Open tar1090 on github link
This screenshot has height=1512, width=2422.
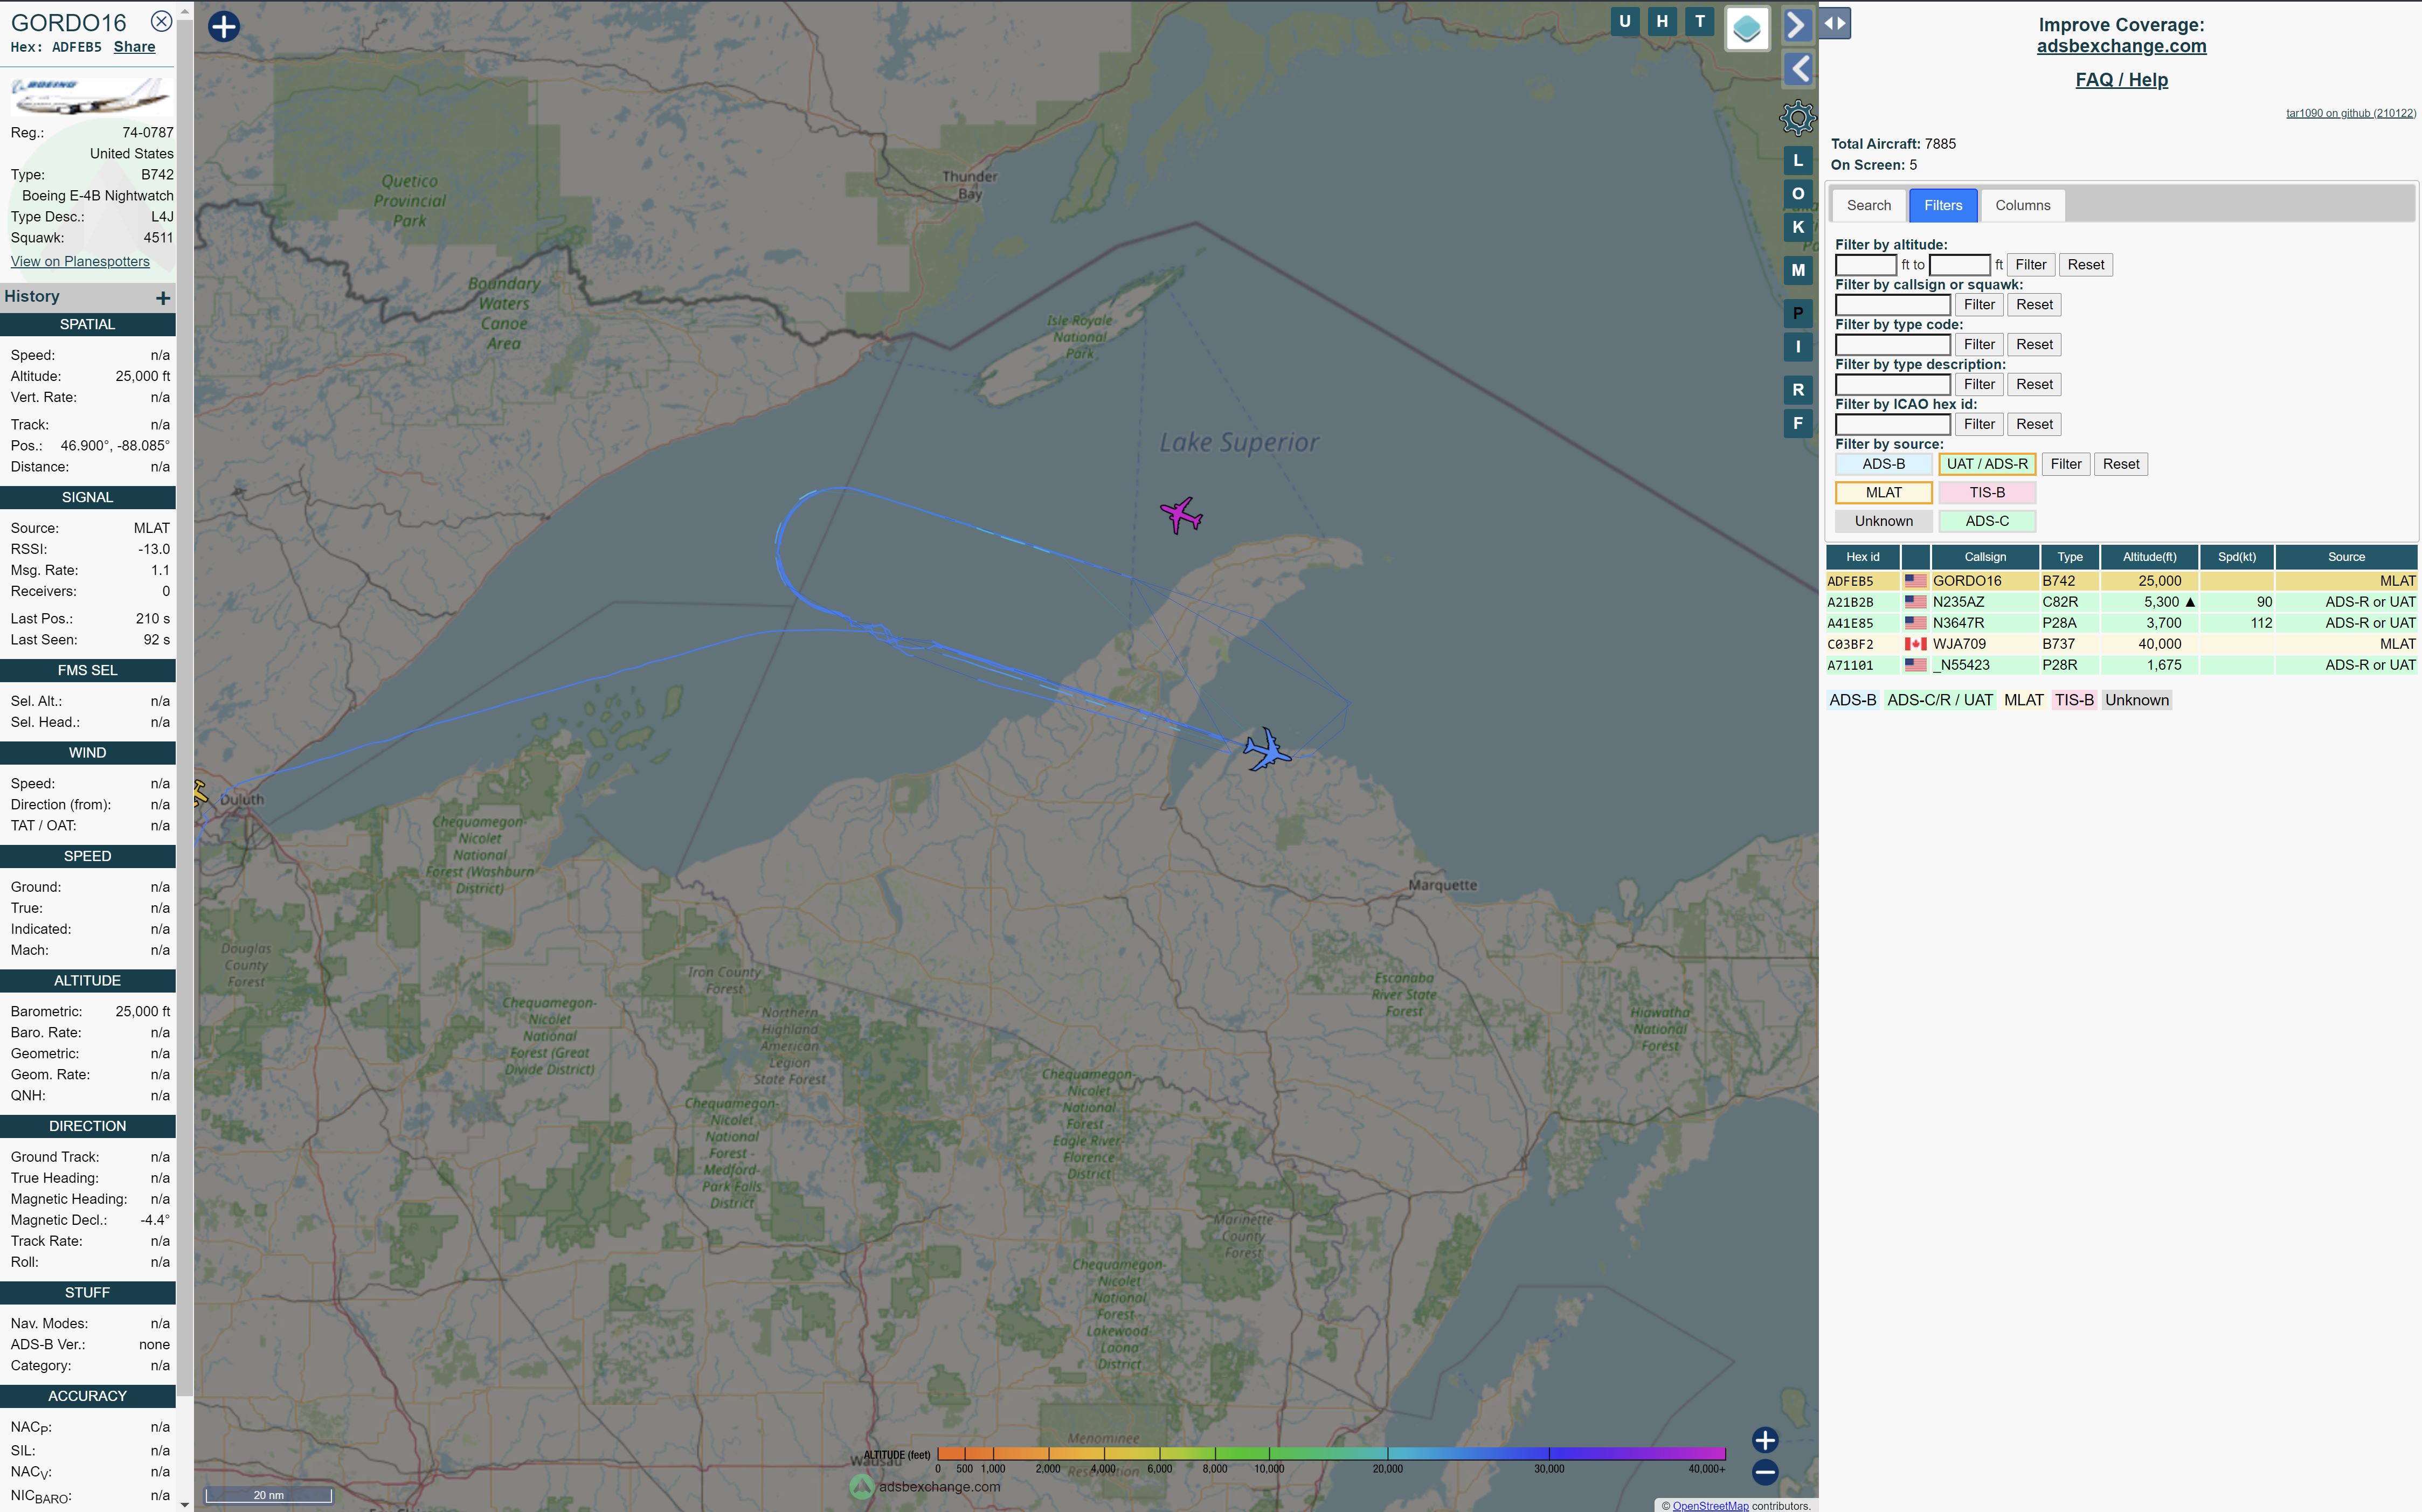[x=2350, y=113]
